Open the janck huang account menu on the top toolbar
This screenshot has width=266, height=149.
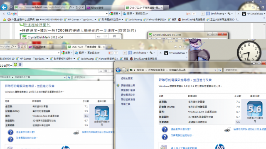pos(216,14)
